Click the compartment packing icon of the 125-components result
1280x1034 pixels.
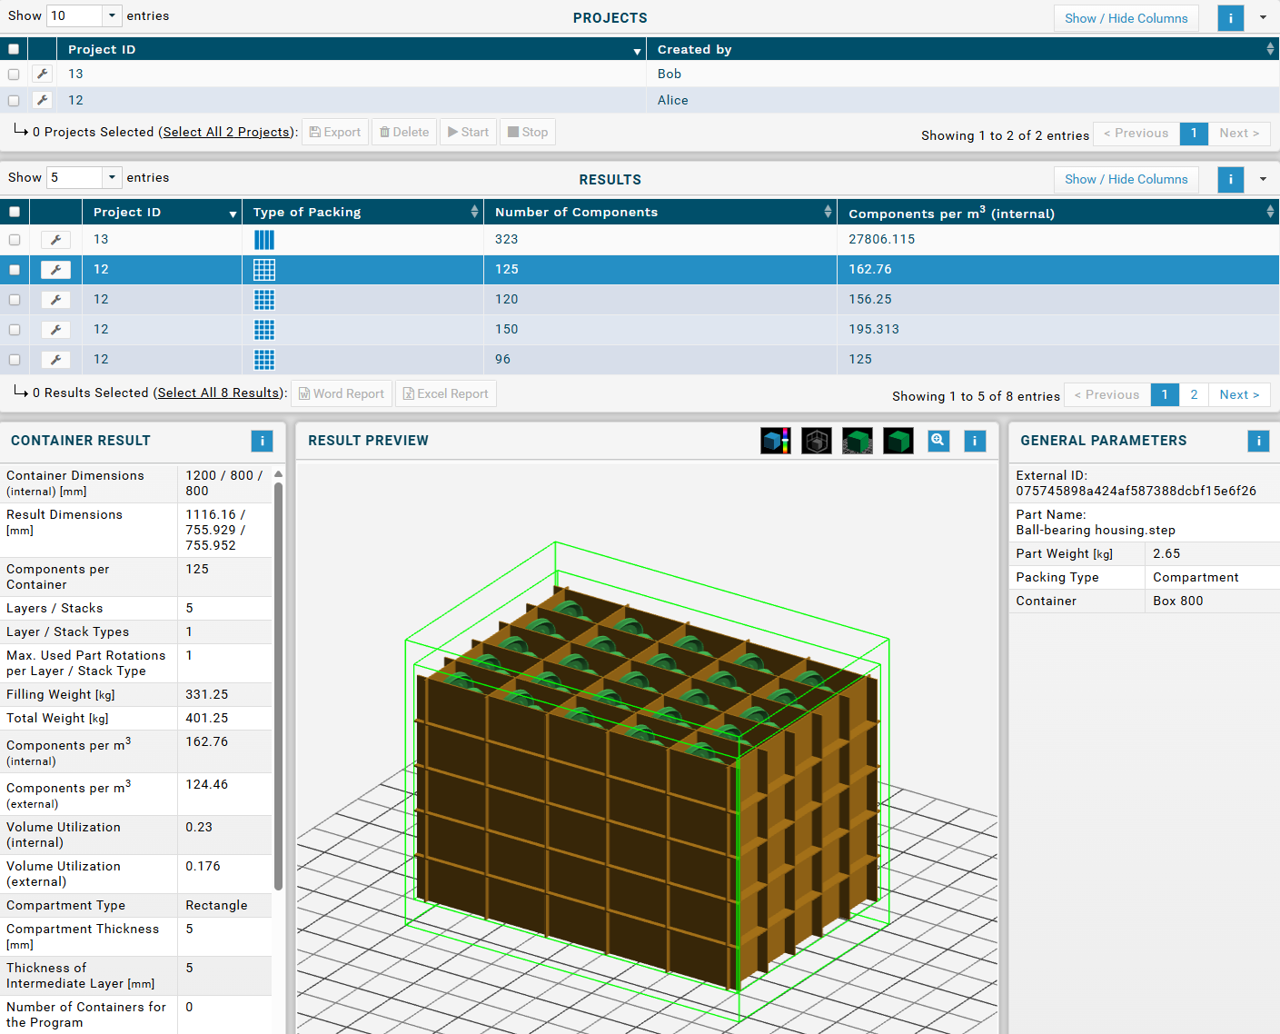tap(264, 270)
